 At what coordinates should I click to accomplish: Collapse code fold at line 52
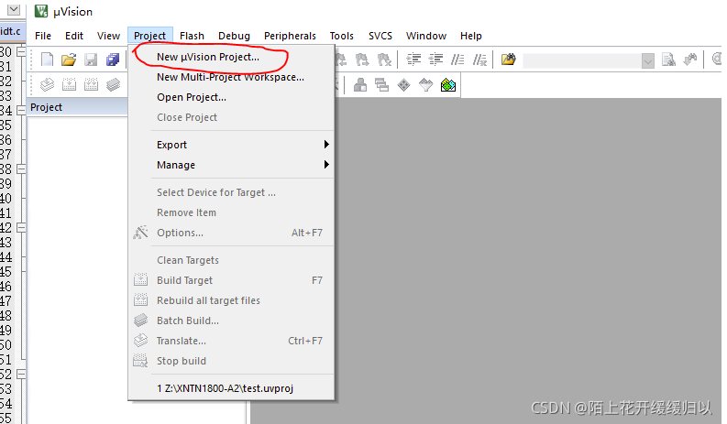21,374
